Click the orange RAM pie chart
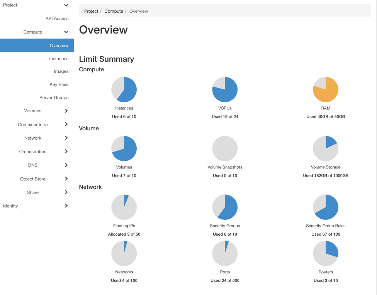Viewport: 377px width, 295px height. coord(326,89)
